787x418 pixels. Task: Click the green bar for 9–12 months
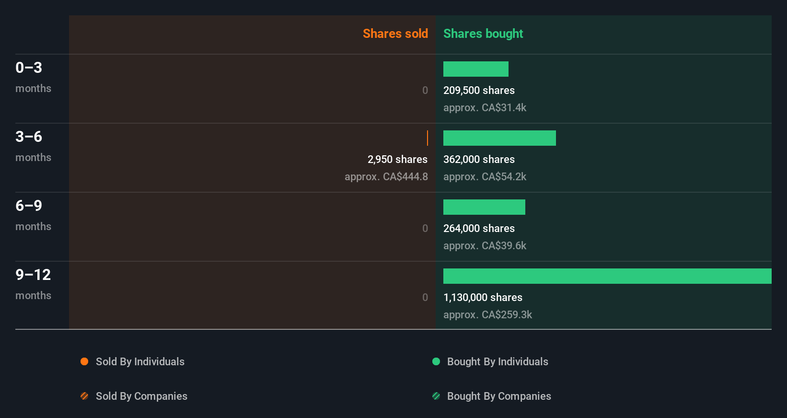point(607,276)
